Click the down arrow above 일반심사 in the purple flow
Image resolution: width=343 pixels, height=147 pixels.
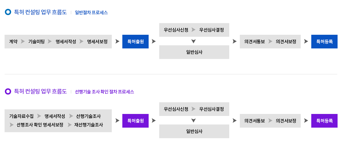194,121
